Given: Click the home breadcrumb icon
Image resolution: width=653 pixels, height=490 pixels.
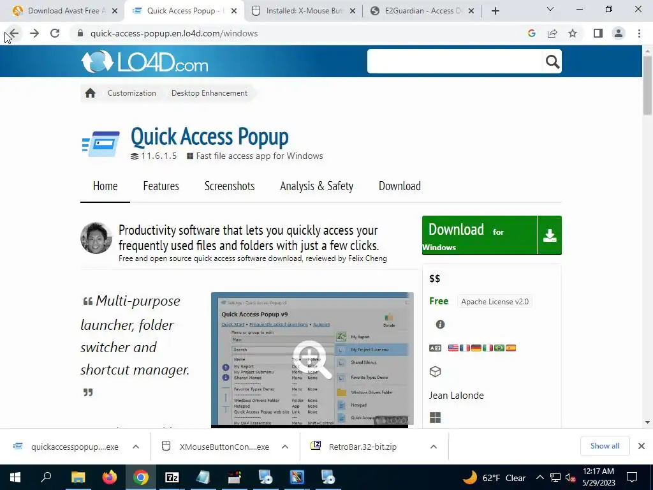Looking at the screenshot, I should (91, 93).
